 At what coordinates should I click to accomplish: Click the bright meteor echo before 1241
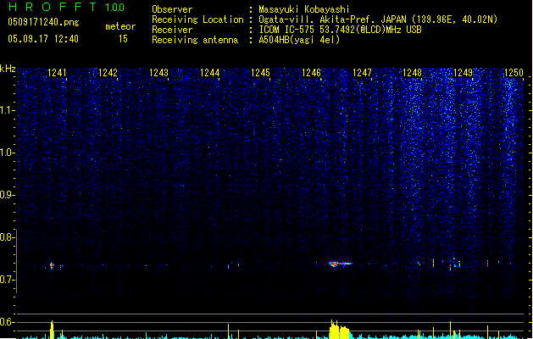[x=52, y=265]
